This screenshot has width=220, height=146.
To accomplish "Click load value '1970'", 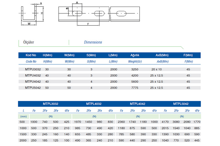I will click(x=78, y=122).
